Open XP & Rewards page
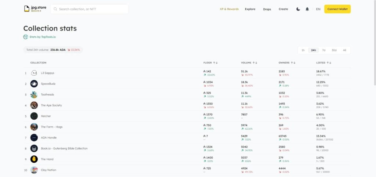 pos(229,9)
